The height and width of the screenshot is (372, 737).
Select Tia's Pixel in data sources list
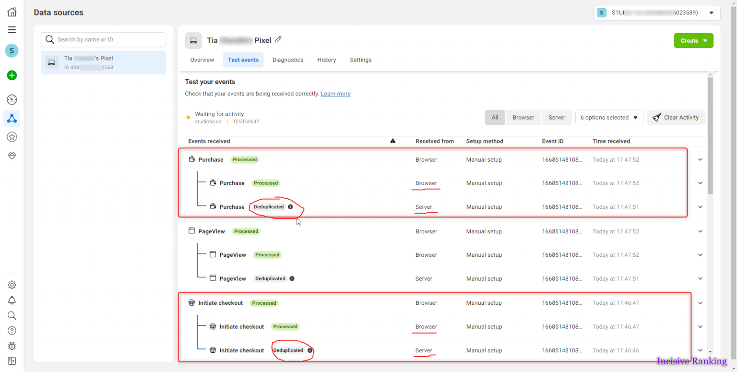coord(104,62)
